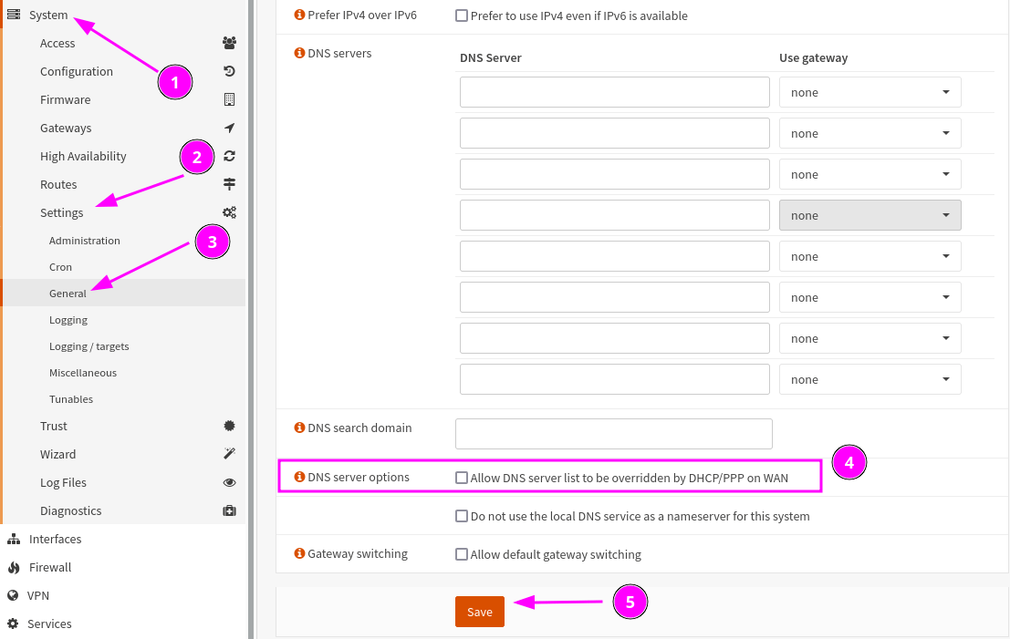Click the Log Files eye icon
The width and height of the screenshot is (1010, 639).
pos(229,482)
